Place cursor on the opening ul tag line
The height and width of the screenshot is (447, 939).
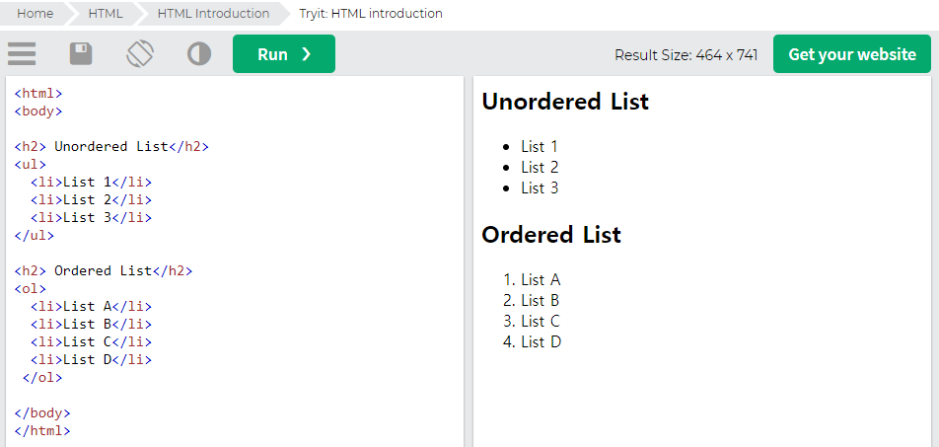[x=30, y=164]
